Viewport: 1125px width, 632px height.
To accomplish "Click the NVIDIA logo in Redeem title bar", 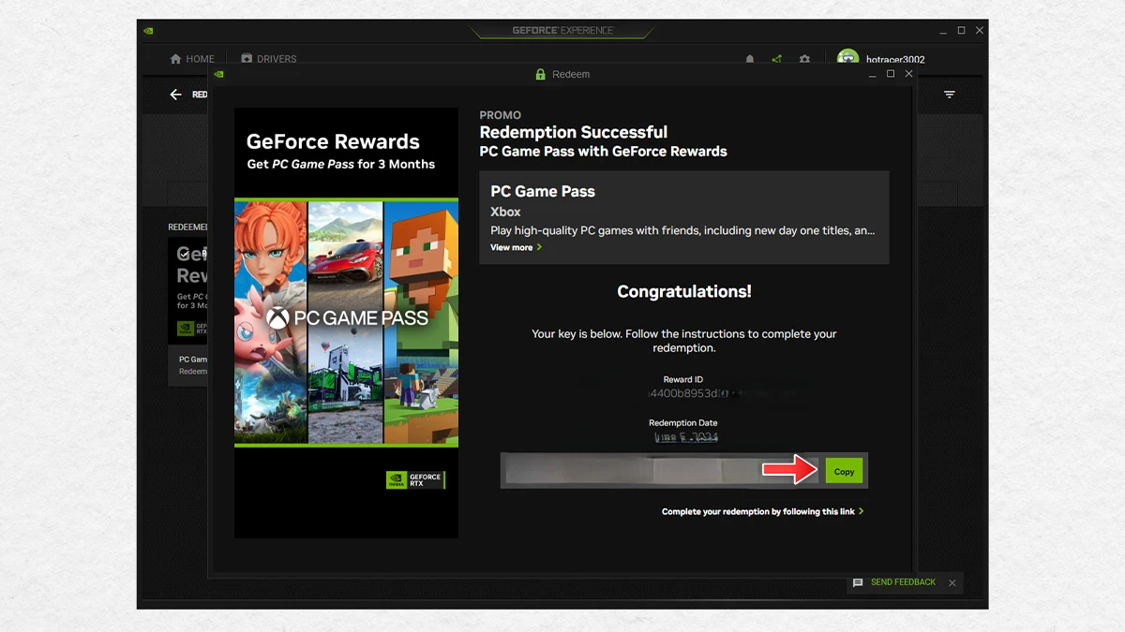I will click(x=218, y=74).
